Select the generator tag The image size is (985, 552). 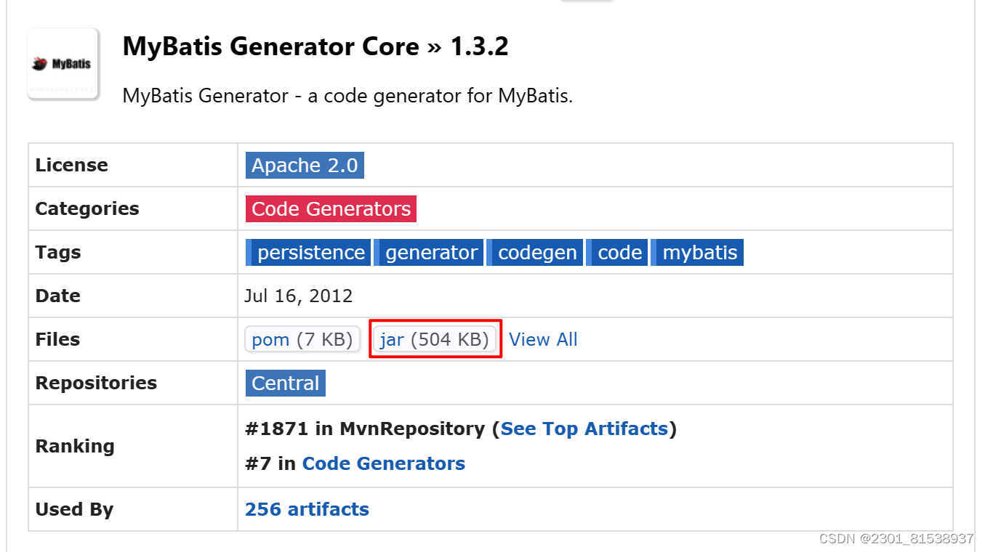(x=430, y=252)
